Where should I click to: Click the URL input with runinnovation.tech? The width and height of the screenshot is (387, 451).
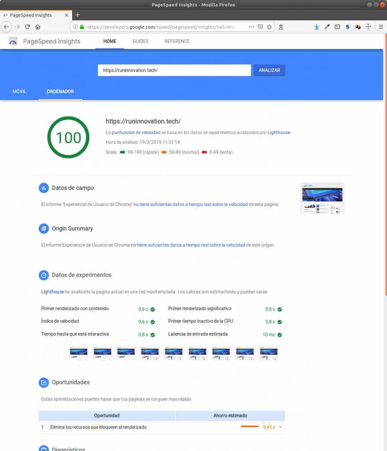pyautogui.click(x=174, y=70)
